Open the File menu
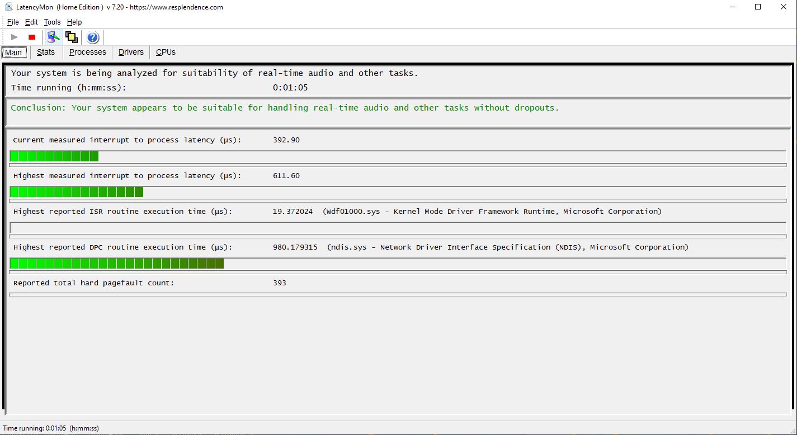 [13, 22]
